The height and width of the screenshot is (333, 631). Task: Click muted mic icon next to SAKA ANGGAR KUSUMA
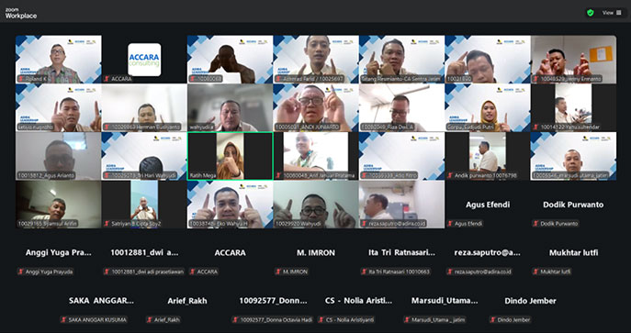point(64,320)
